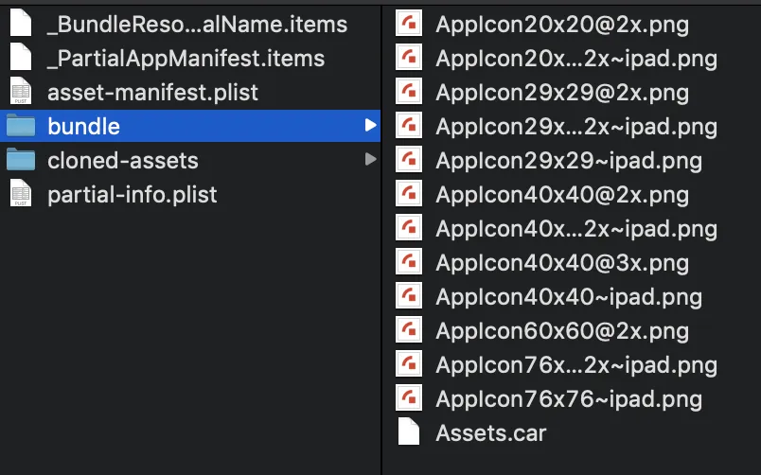Select the AppIcon76x…2x~ipad.png file name
The width and height of the screenshot is (761, 475).
pyautogui.click(x=576, y=365)
